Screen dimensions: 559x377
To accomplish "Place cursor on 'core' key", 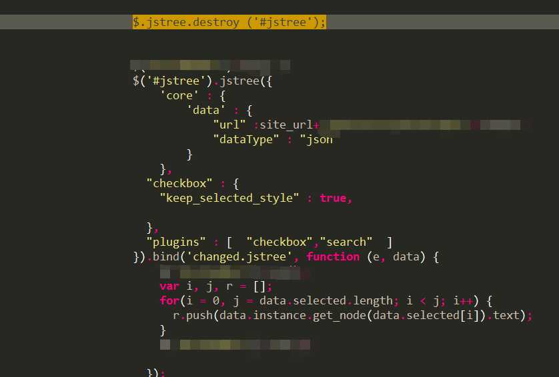I will click(x=179, y=96).
